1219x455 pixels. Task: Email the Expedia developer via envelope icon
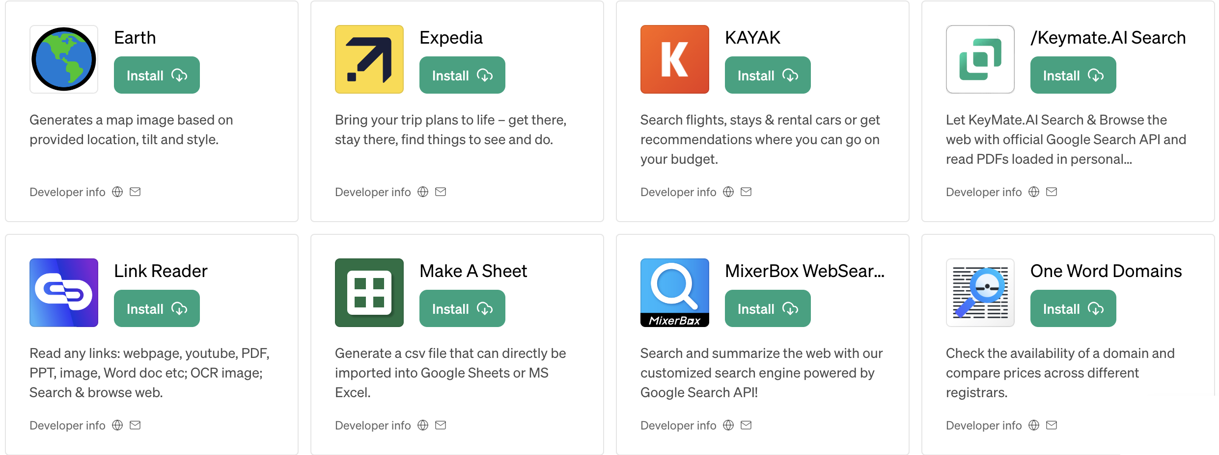pyautogui.click(x=441, y=192)
